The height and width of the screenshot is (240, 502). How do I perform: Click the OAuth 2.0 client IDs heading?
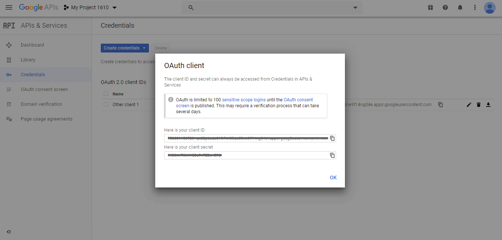pos(123,82)
